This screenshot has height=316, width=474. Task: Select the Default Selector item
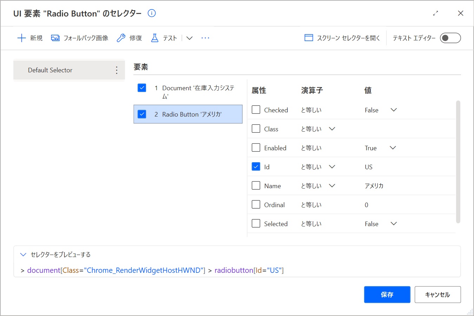pyautogui.click(x=69, y=70)
